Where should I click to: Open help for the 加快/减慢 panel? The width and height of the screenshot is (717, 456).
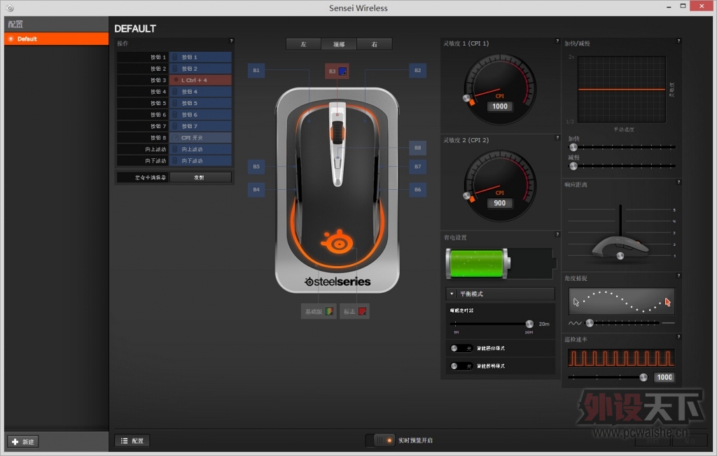(678, 41)
